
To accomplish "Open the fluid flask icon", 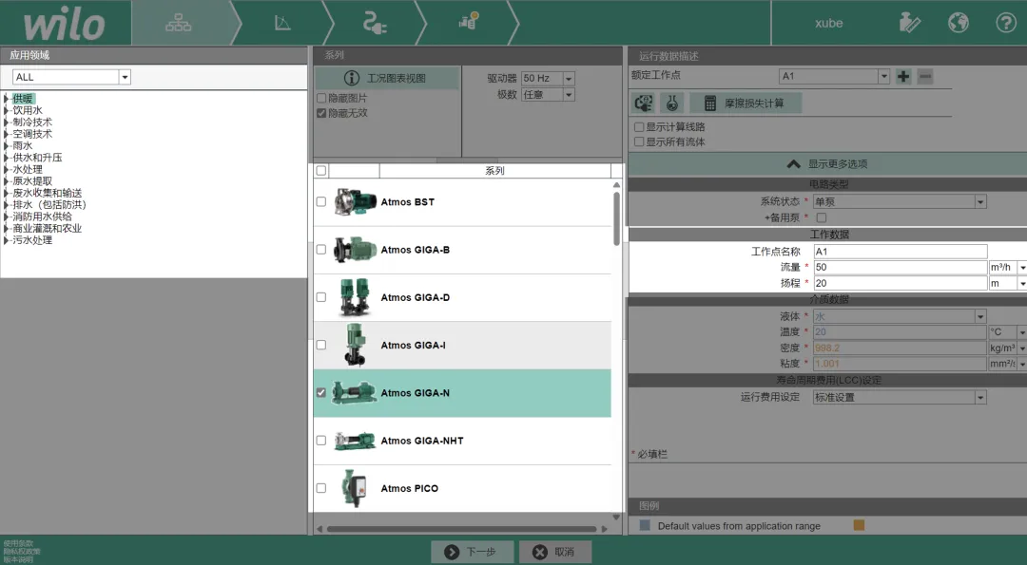I will pos(672,103).
